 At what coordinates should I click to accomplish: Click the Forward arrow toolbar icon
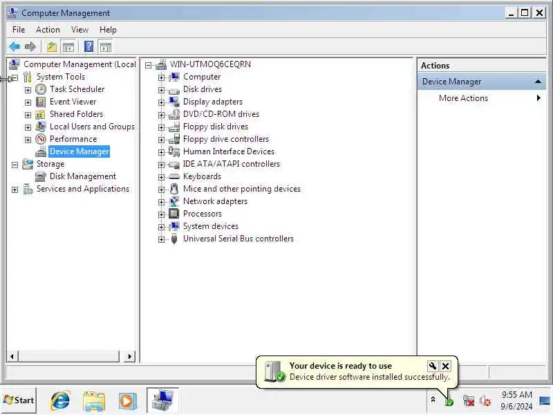click(x=30, y=46)
